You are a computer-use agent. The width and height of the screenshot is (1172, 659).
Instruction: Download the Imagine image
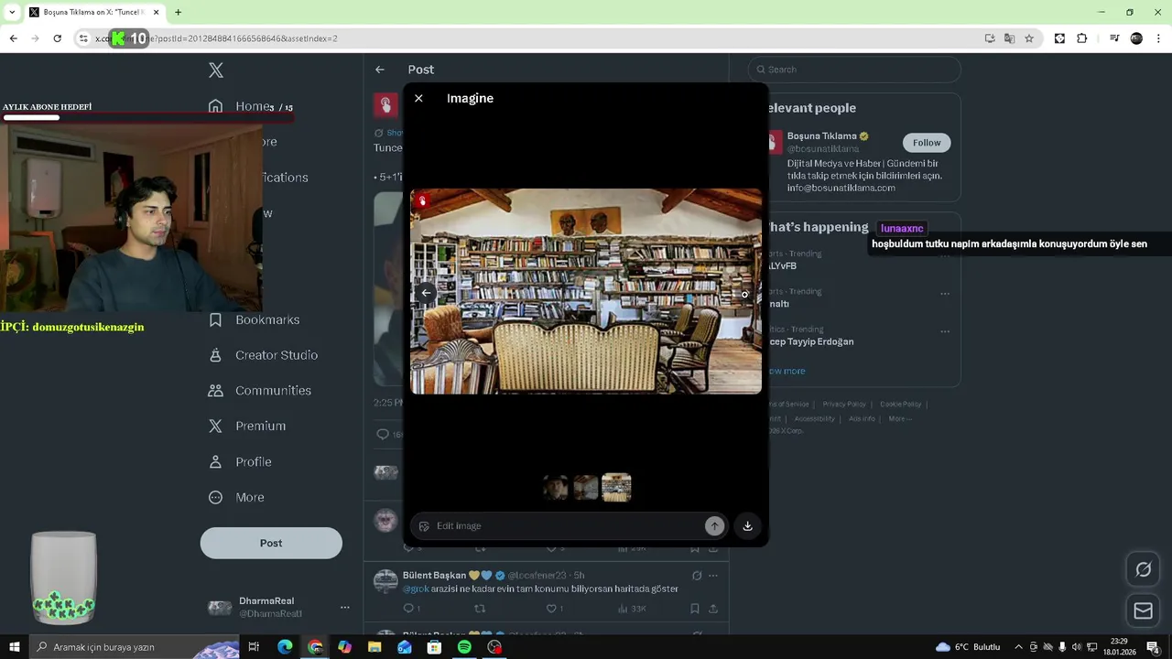tap(747, 525)
